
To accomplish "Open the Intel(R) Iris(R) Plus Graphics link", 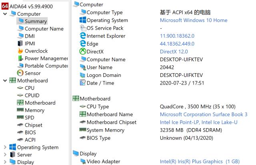I will click(200, 161).
